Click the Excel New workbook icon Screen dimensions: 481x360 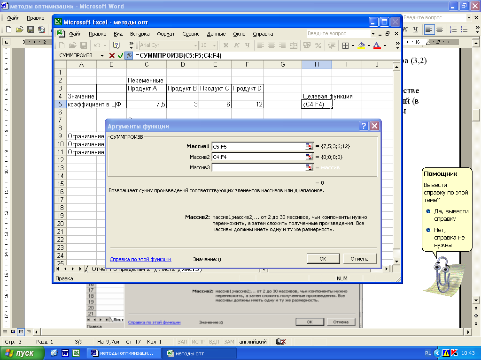click(x=62, y=45)
